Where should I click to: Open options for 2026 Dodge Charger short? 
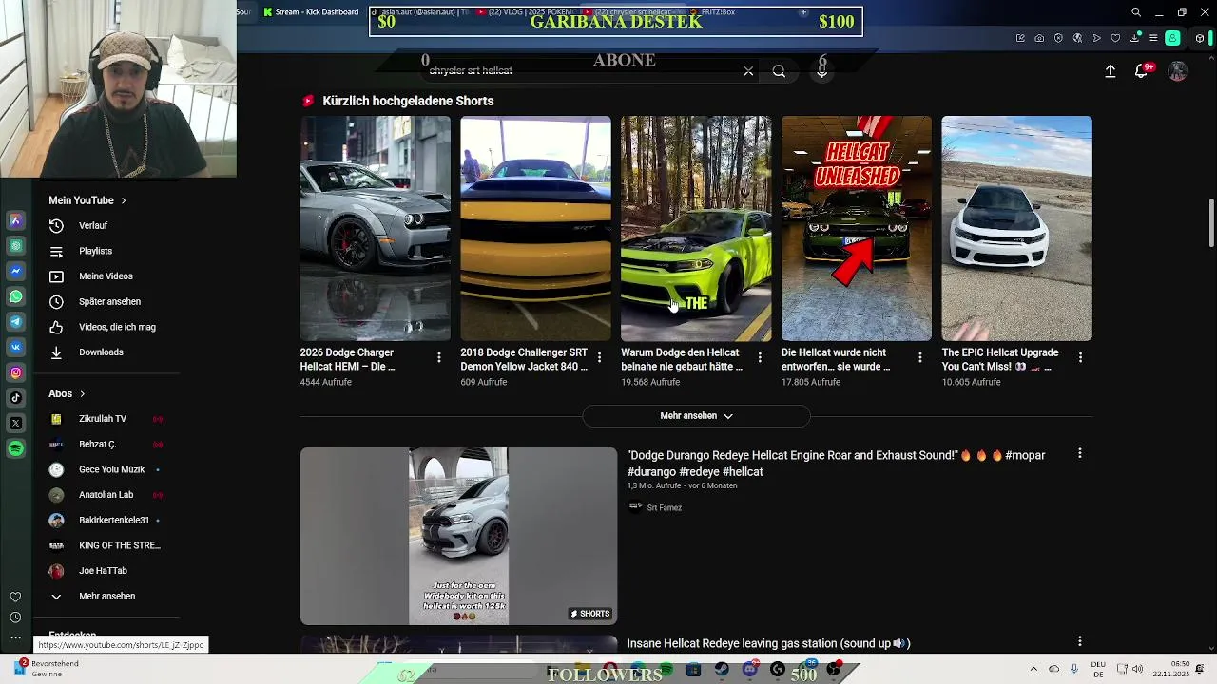[x=438, y=357]
